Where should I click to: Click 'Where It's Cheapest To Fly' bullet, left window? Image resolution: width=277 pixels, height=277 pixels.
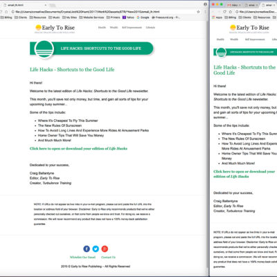tap(68, 120)
